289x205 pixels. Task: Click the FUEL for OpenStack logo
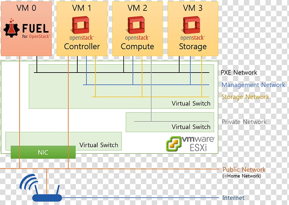coord(26,29)
